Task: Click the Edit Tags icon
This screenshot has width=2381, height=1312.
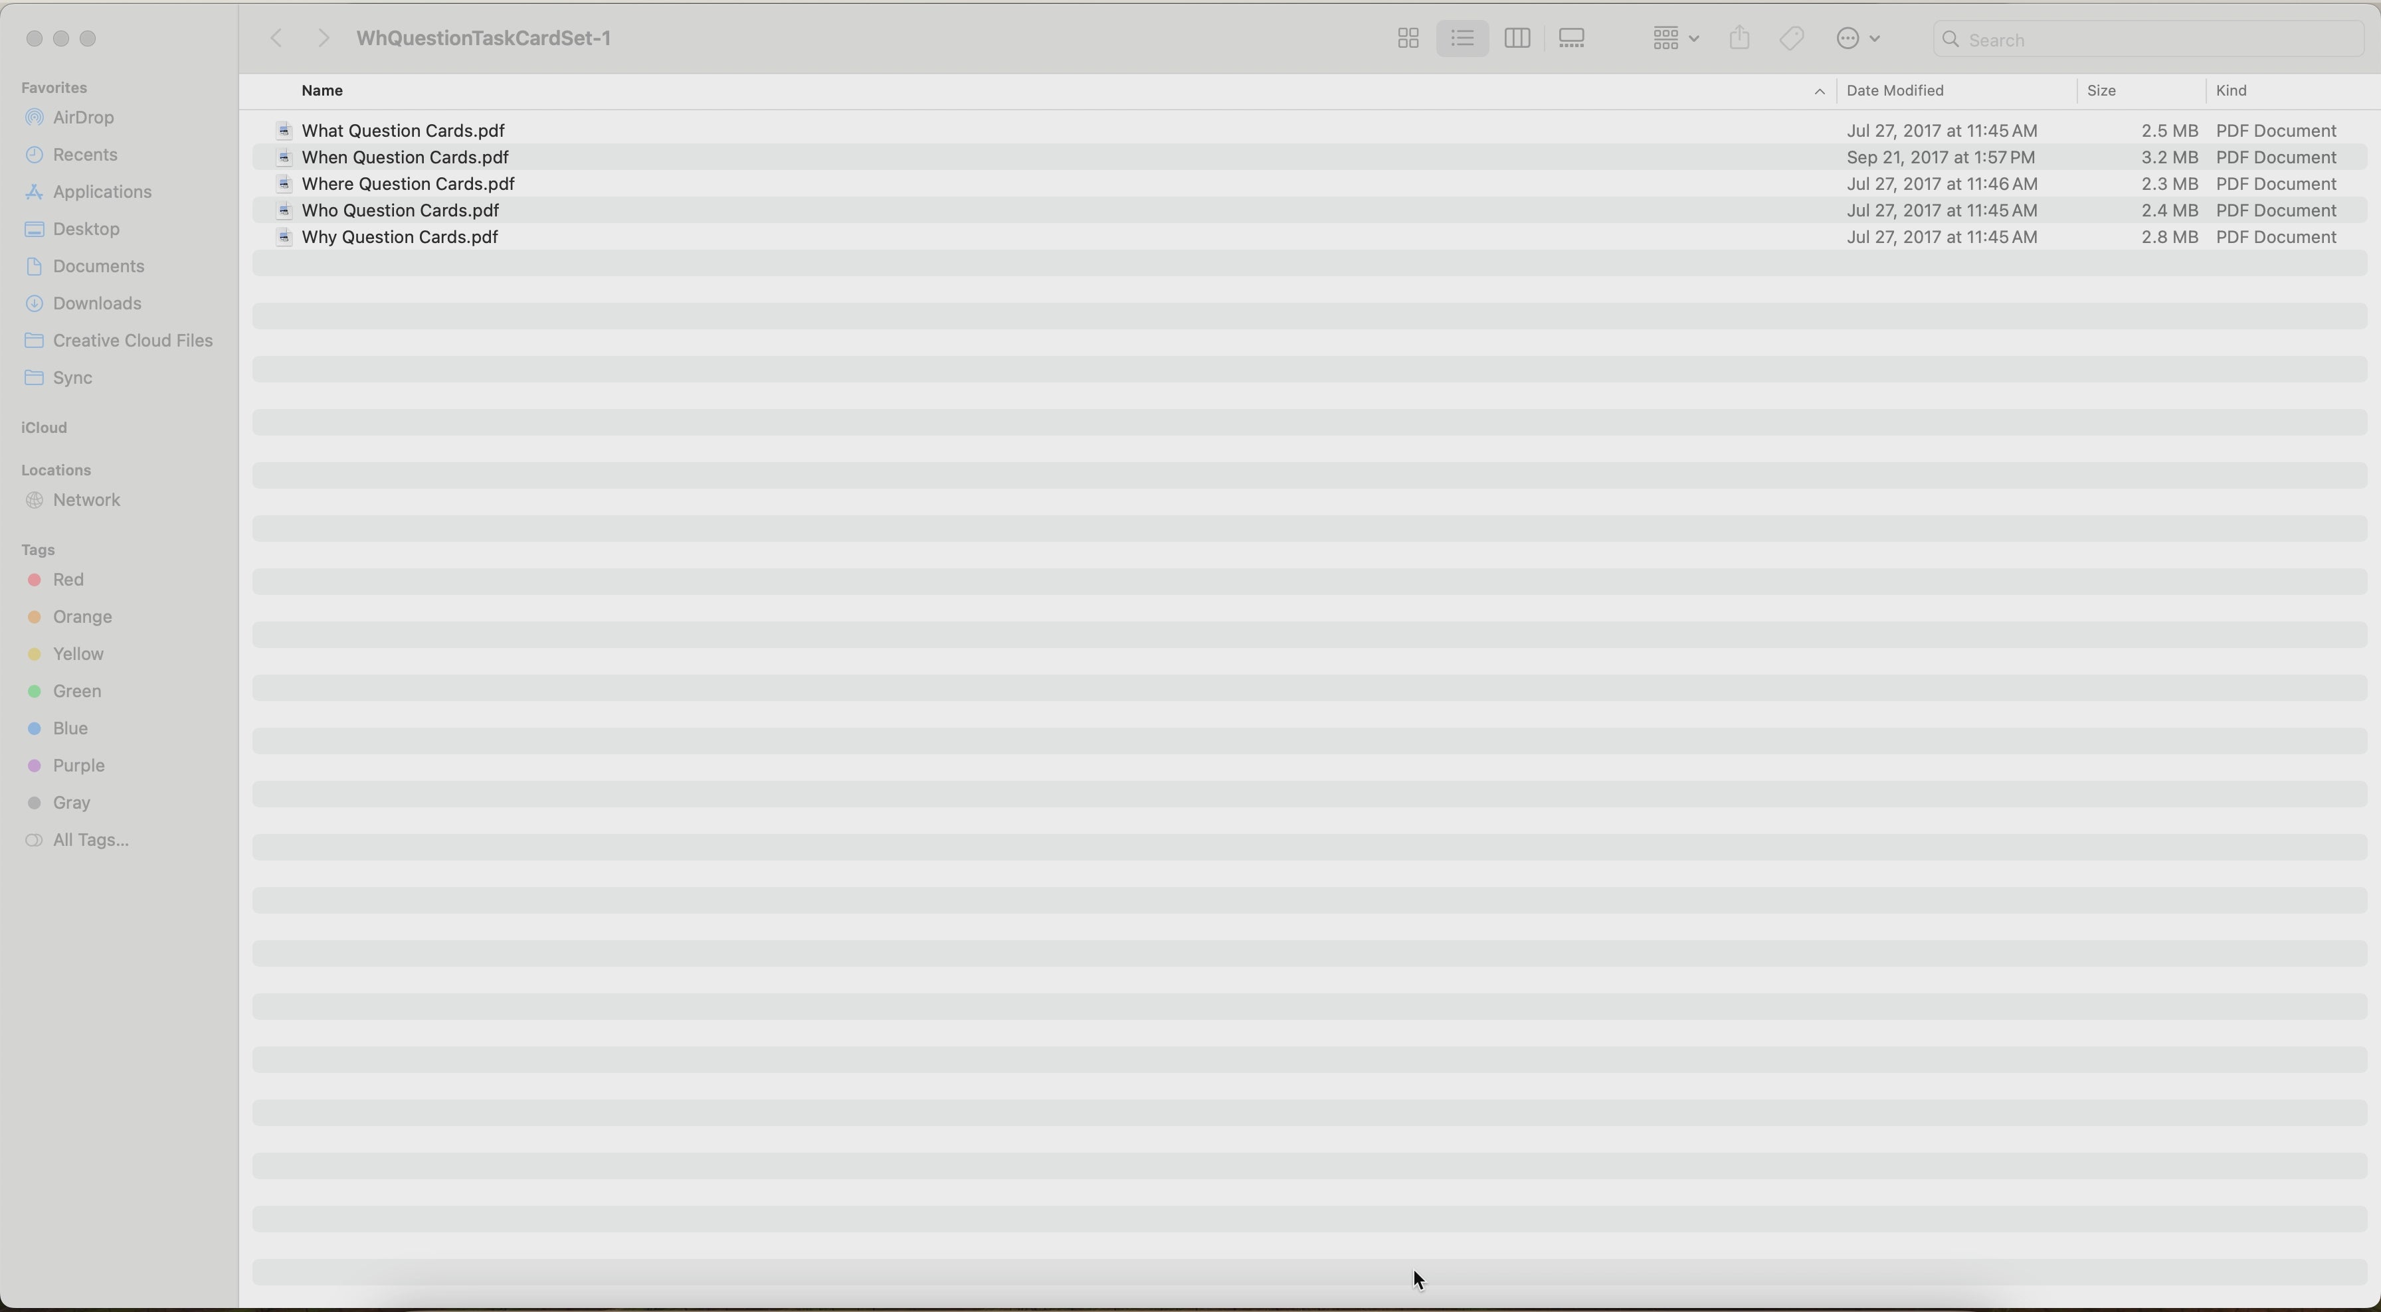Action: pyautogui.click(x=1792, y=39)
